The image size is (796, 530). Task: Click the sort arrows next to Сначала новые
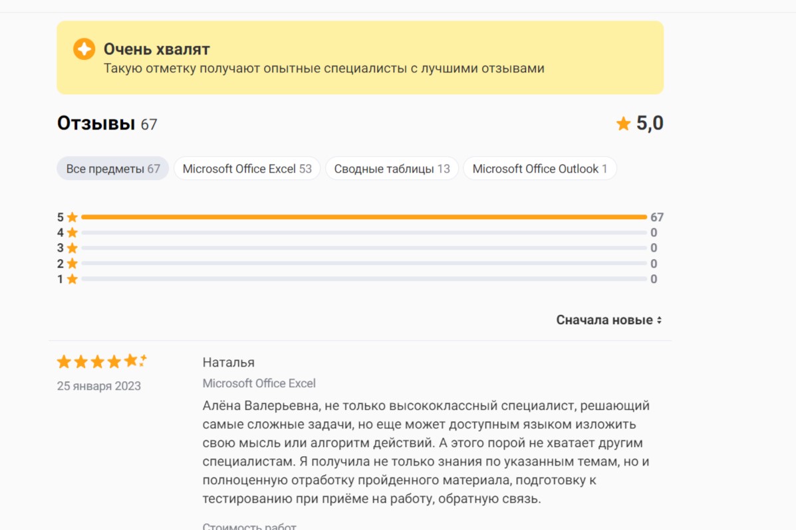pos(659,320)
